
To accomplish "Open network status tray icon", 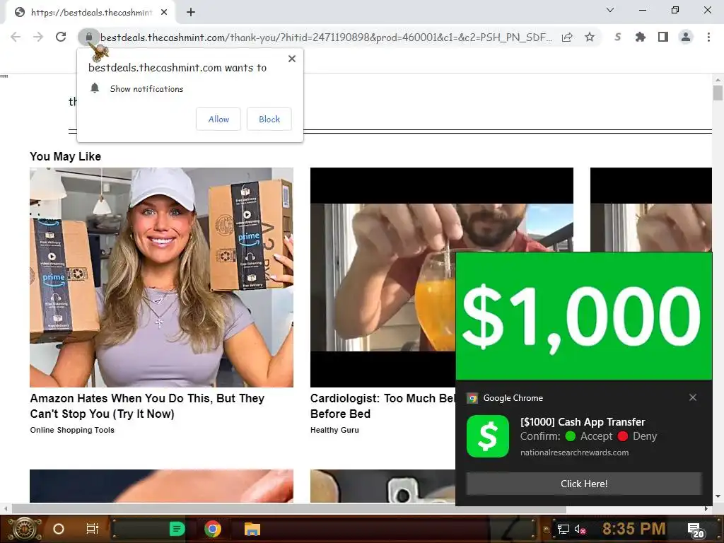I will click(564, 529).
